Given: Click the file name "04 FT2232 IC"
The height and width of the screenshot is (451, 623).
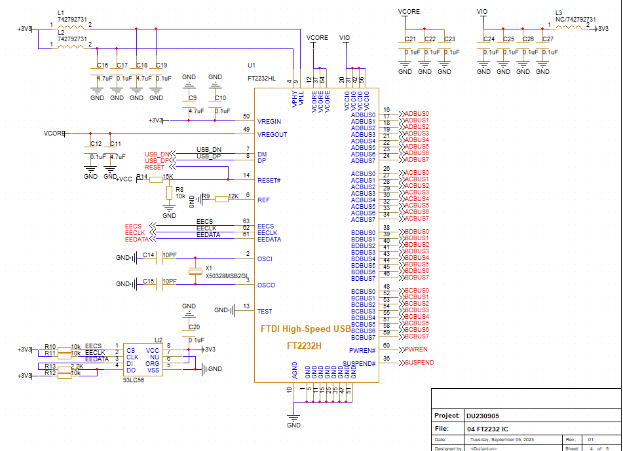Looking at the screenshot, I should 487,429.
